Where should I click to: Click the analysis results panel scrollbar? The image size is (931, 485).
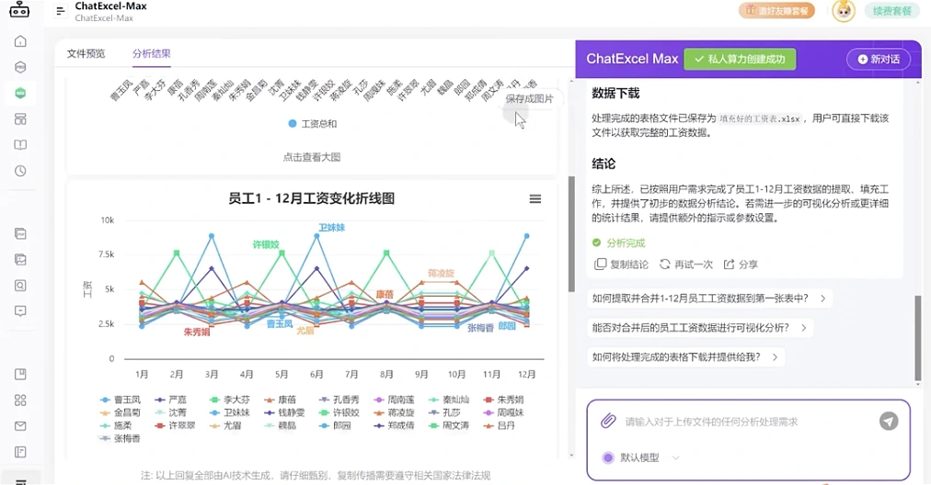coord(571,233)
